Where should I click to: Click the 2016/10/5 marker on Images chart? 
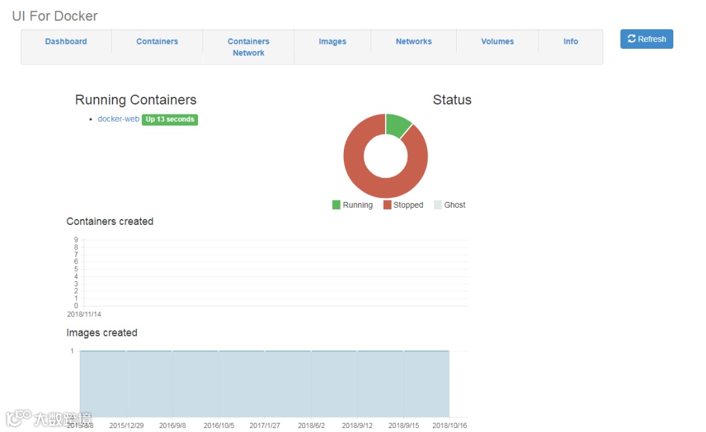point(219,425)
